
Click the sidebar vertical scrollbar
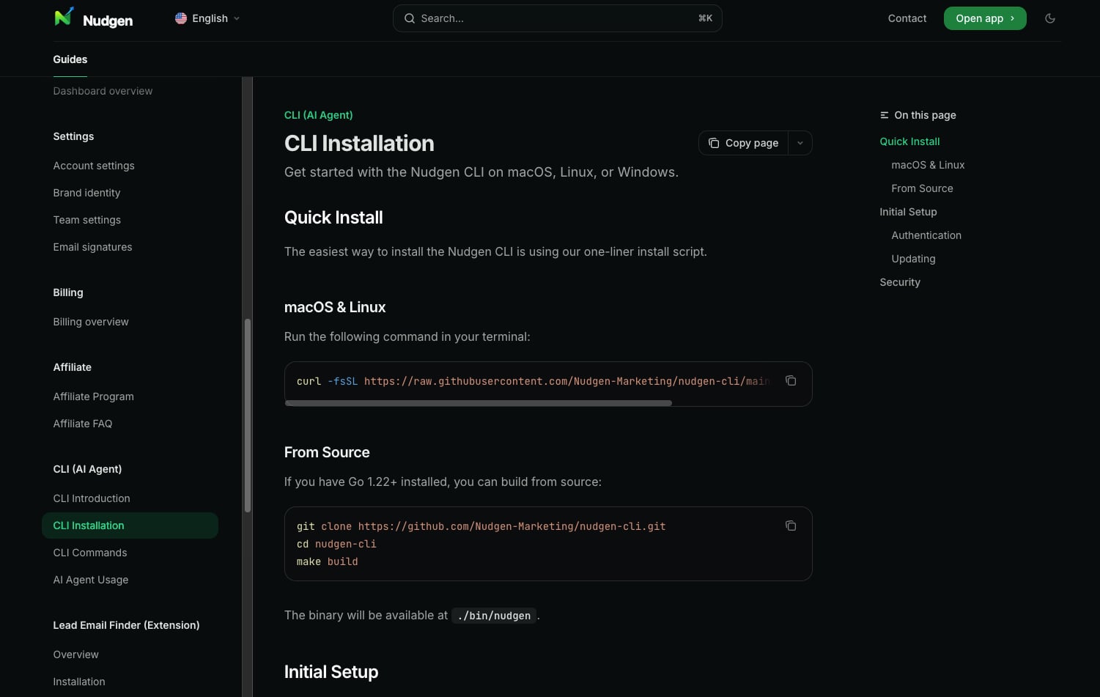pos(248,416)
